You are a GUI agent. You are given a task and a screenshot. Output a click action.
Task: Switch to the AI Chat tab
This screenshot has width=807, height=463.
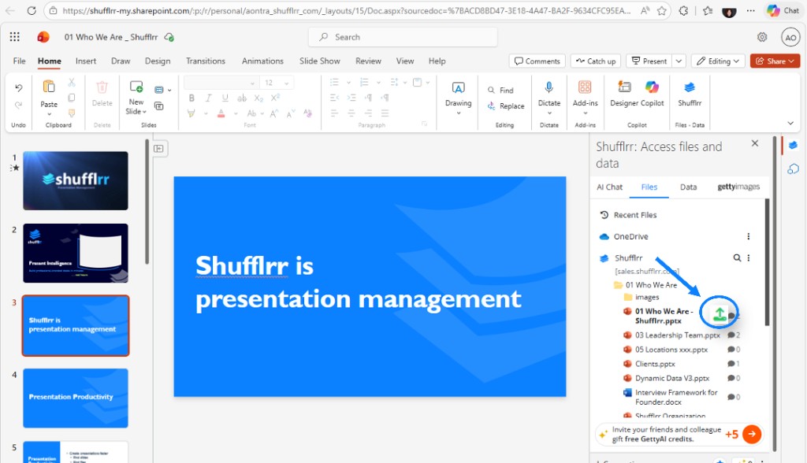click(x=609, y=187)
